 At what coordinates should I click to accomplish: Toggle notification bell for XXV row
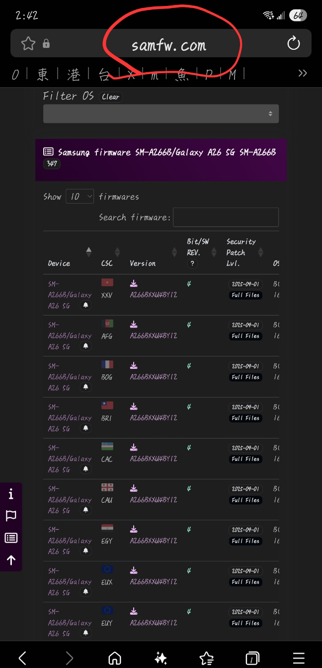86,306
